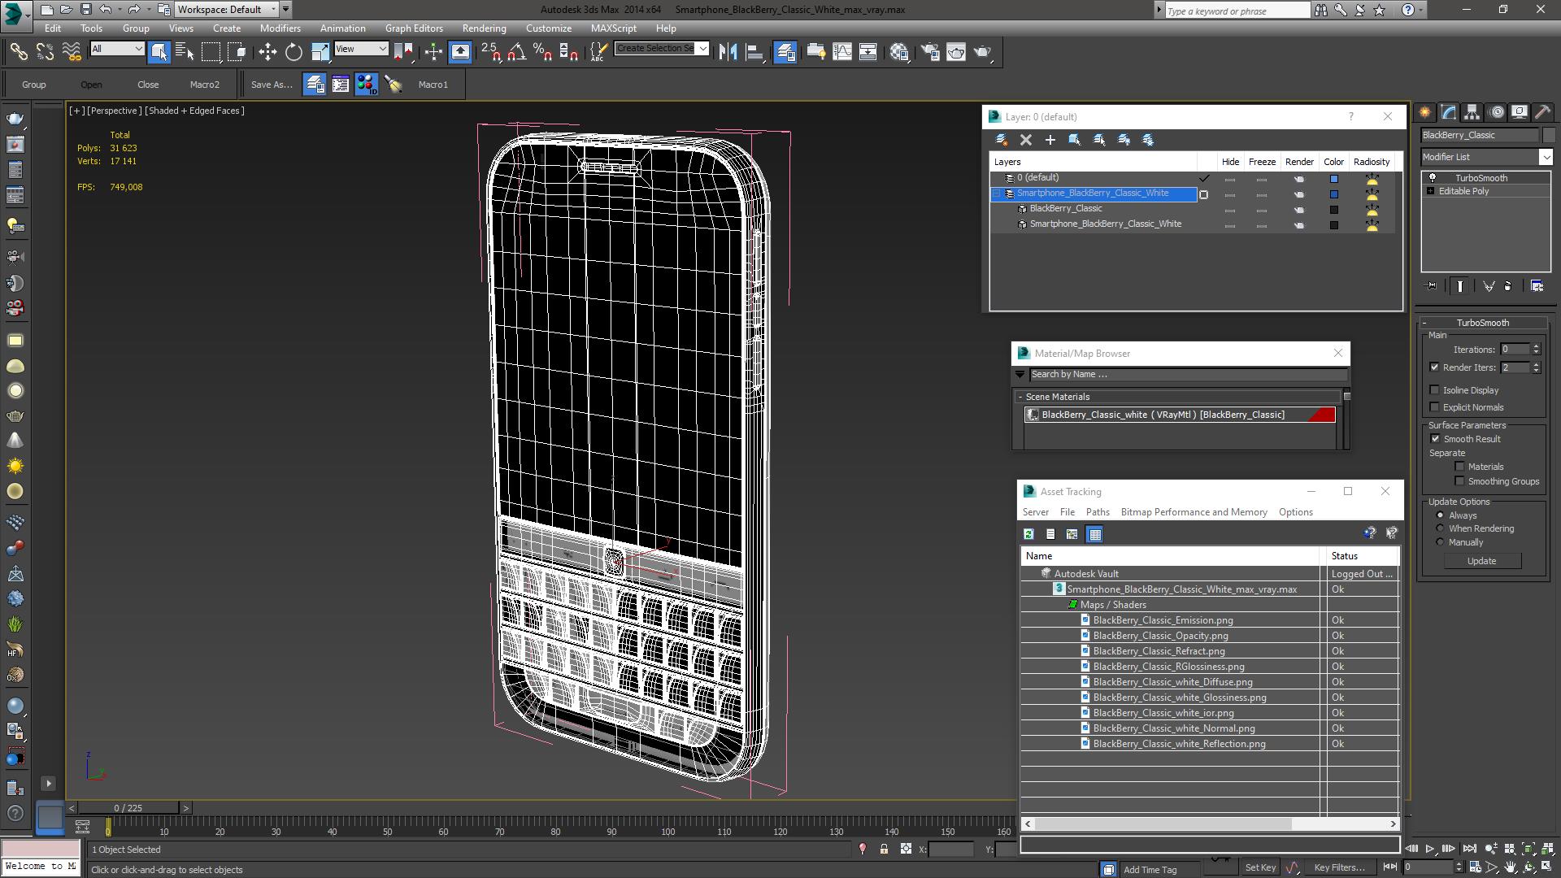Activate the Select Object tool

159,52
